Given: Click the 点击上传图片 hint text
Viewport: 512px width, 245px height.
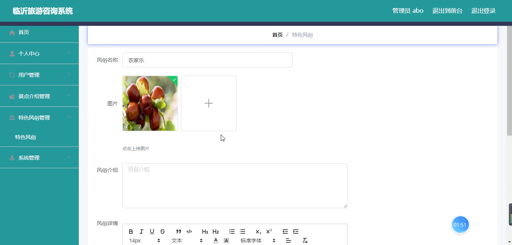Looking at the screenshot, I should [x=136, y=149].
